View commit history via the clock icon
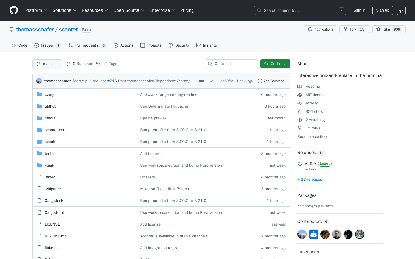The width and height of the screenshot is (415, 259). click(260, 81)
